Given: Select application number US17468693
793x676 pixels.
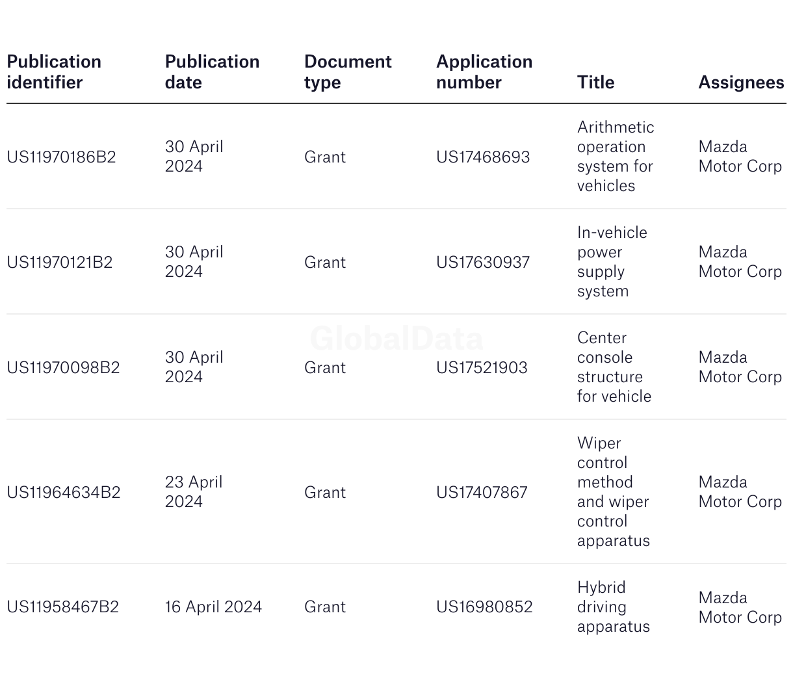Looking at the screenshot, I should click(483, 157).
